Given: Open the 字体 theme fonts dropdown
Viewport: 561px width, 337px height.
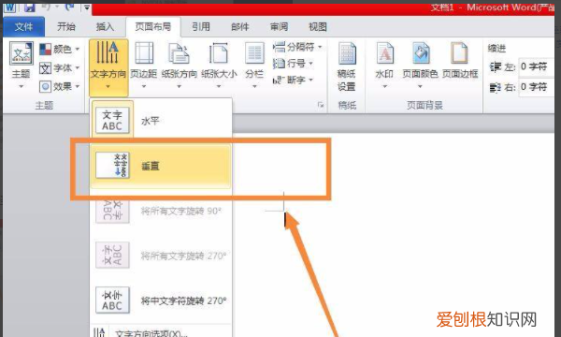Looking at the screenshot, I should coord(60,67).
